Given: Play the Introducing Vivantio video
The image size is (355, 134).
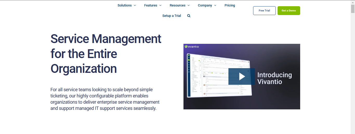Looking at the screenshot, I should [x=242, y=76].
